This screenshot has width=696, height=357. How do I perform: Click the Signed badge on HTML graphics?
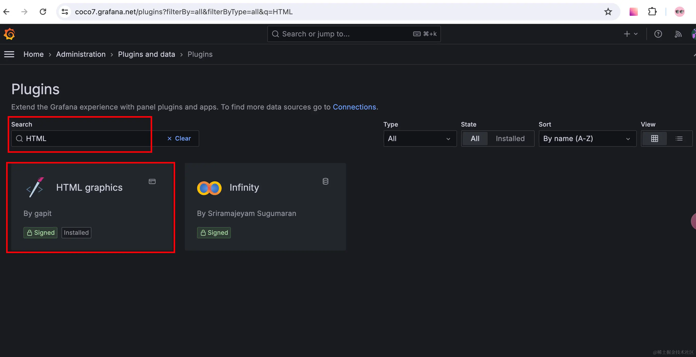(x=41, y=232)
